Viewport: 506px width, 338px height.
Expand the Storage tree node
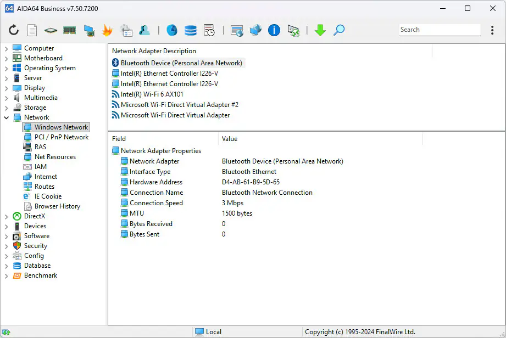click(7, 108)
